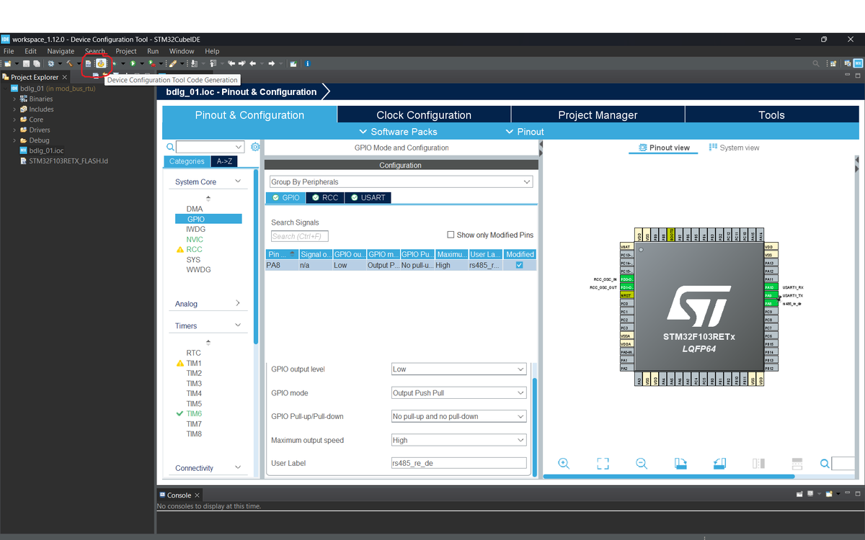Toggle Show only Modified Pins checkbox
This screenshot has height=540, width=865.
pyautogui.click(x=451, y=235)
